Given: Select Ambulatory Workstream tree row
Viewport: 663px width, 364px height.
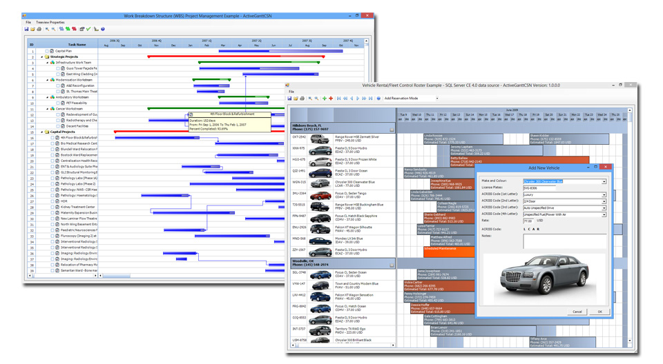Looking at the screenshot, I should tap(73, 97).
